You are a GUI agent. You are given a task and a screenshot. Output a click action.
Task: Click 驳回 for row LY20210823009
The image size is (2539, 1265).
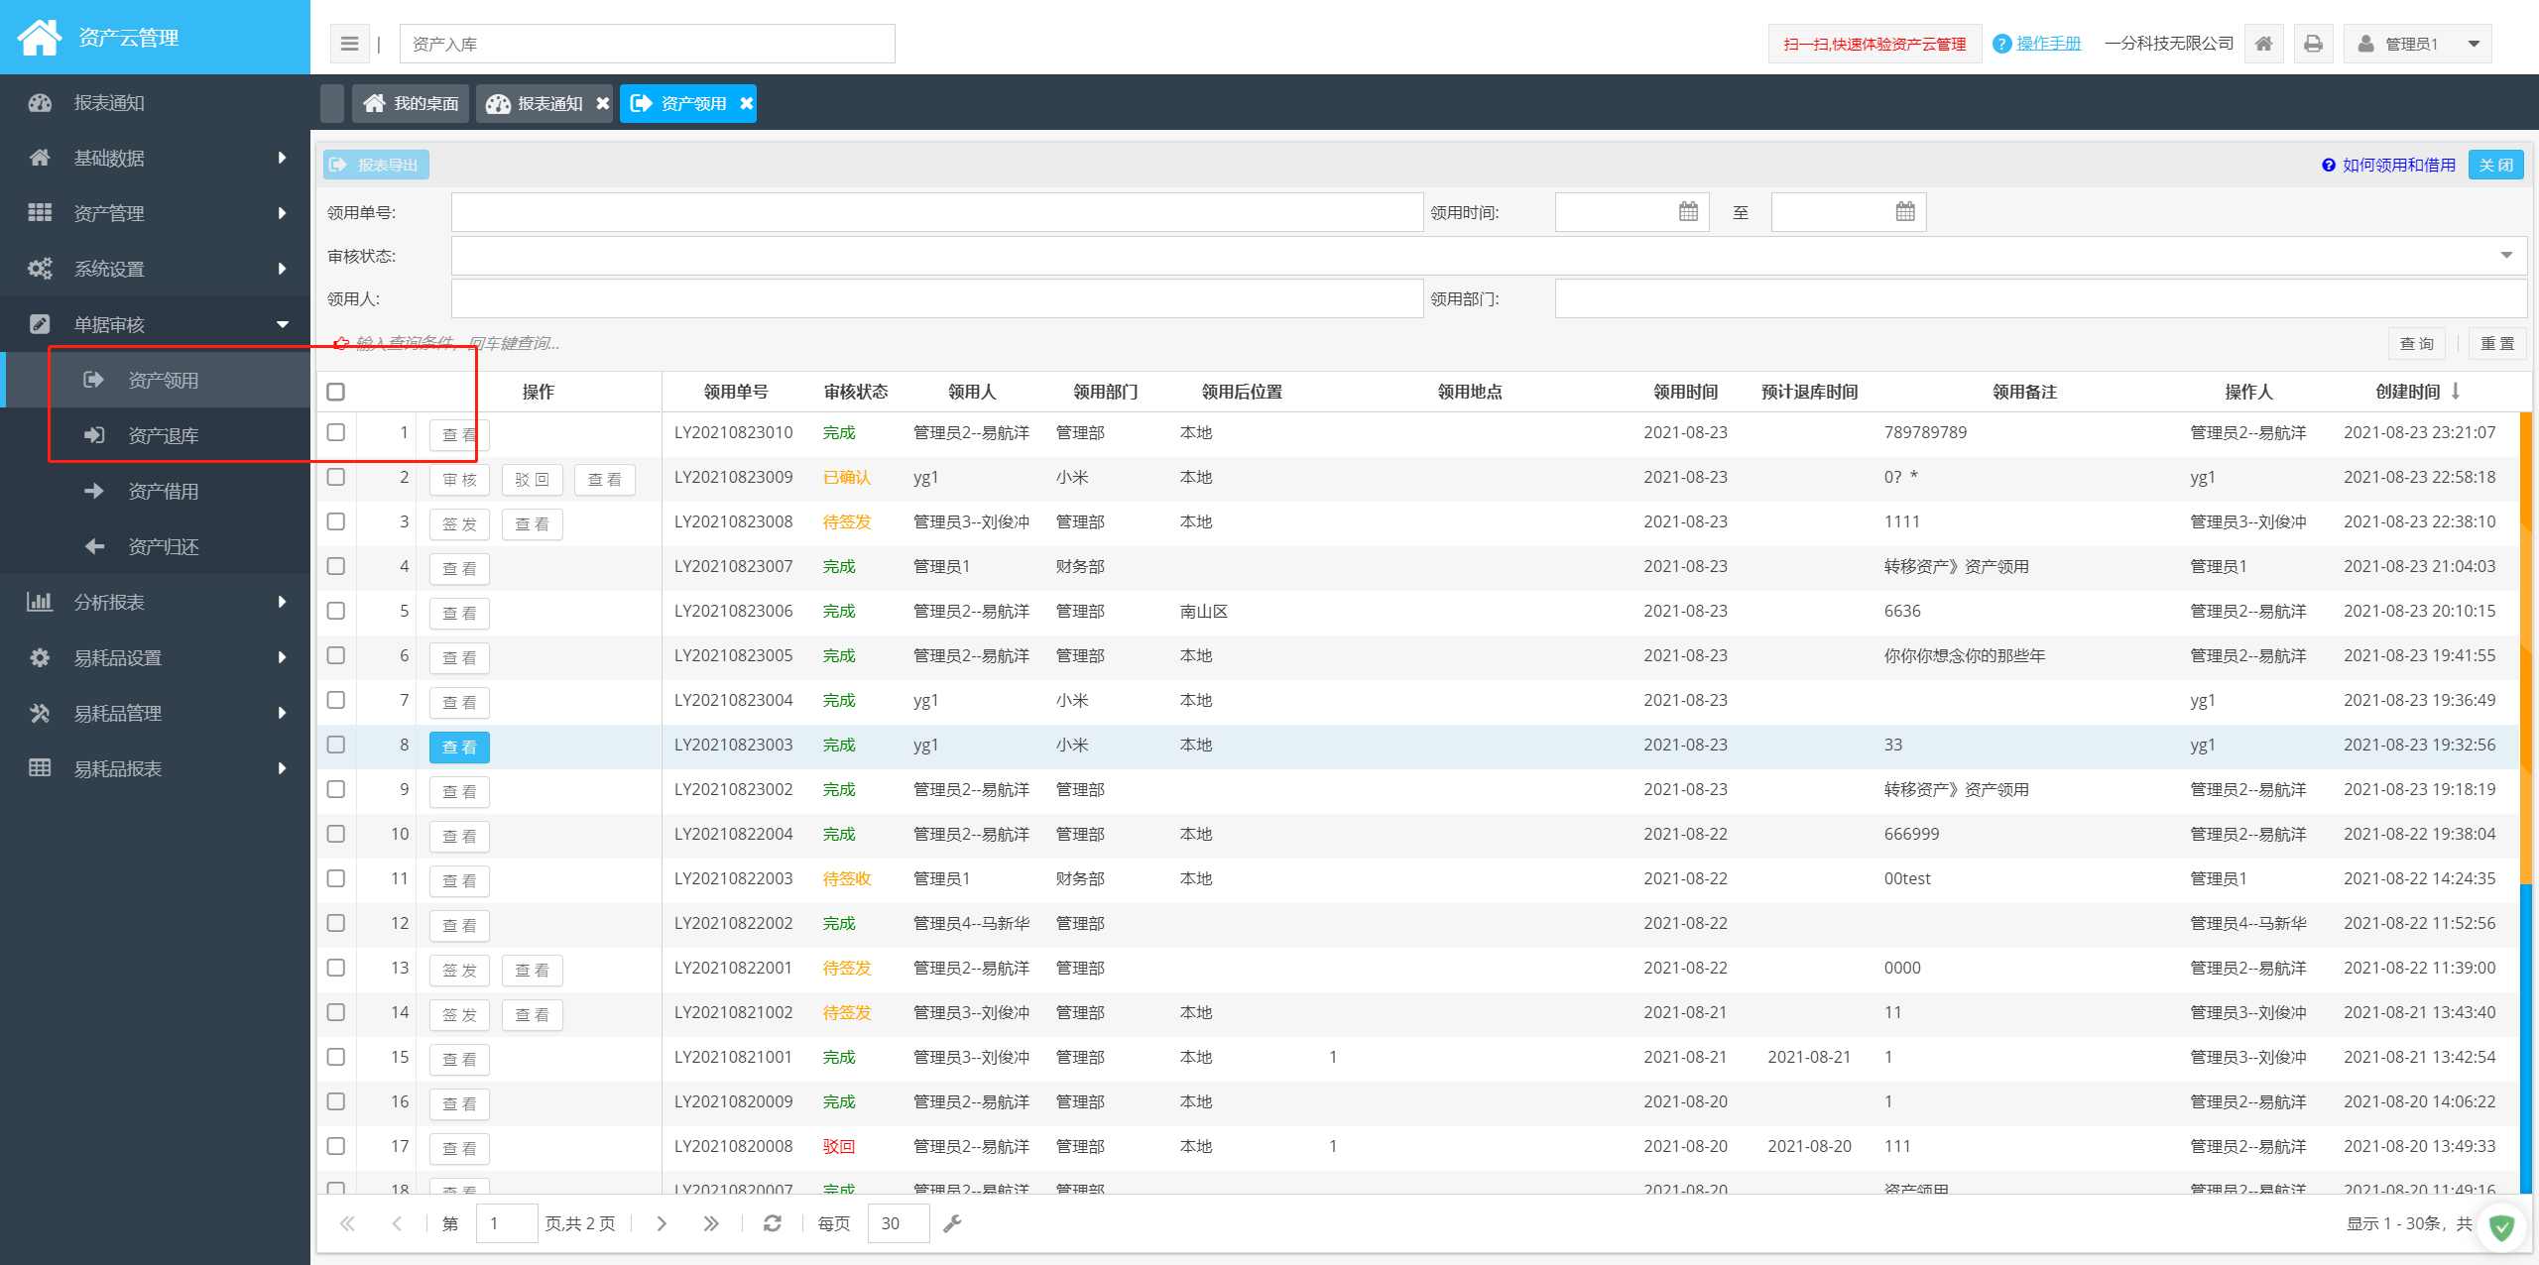tap(533, 480)
